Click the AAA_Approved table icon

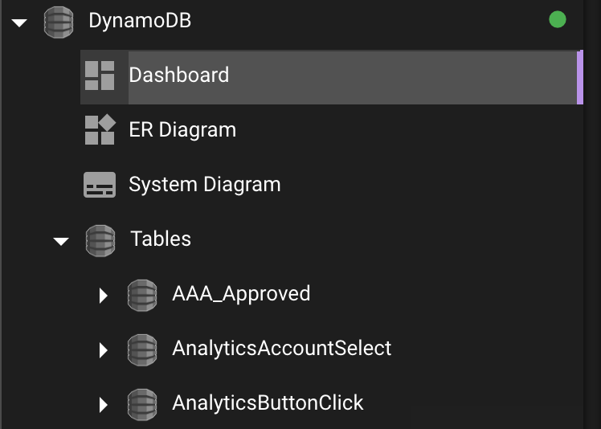click(142, 295)
